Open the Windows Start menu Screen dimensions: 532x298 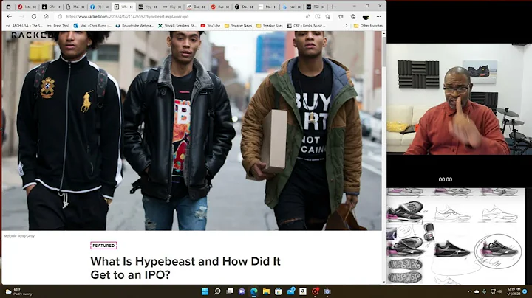click(205, 291)
